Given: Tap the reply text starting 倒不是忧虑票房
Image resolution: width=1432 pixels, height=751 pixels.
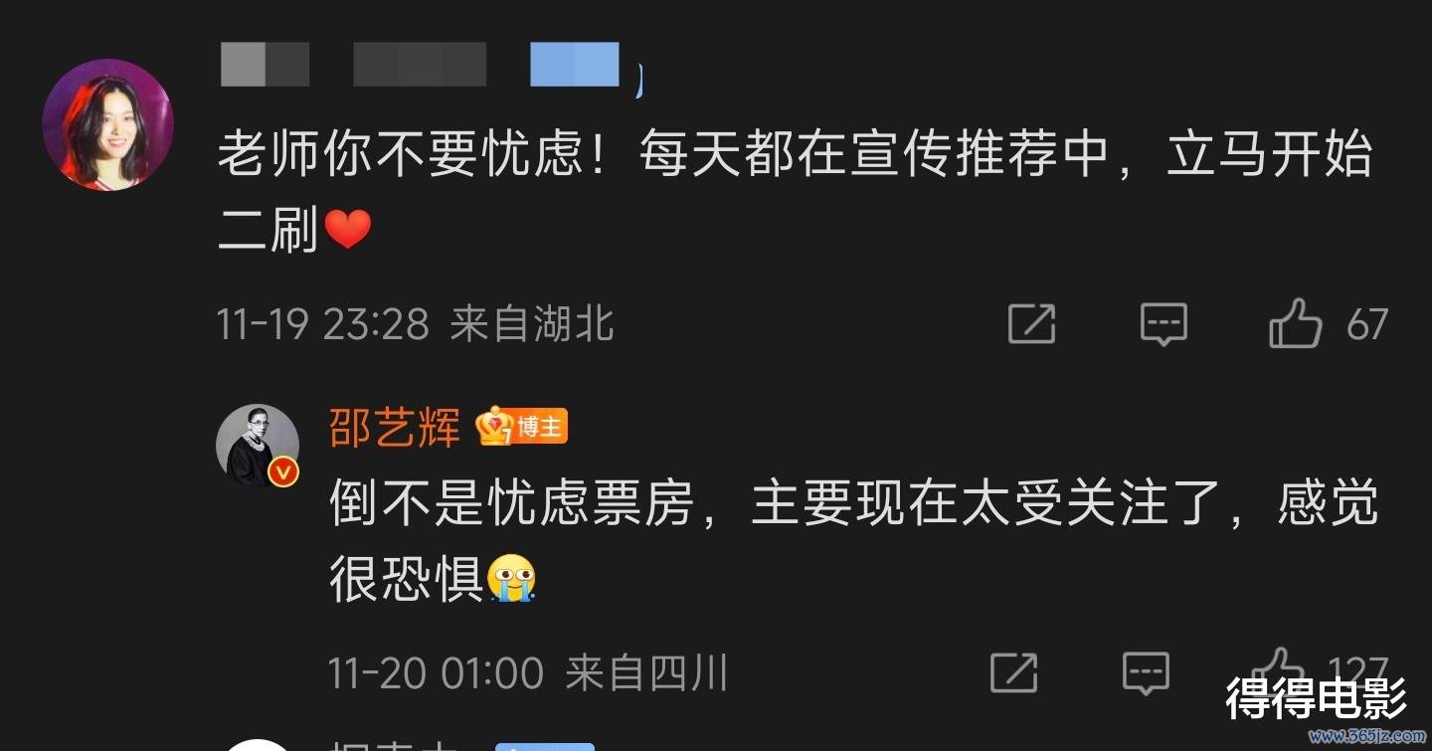Looking at the screenshot, I should 854,541.
